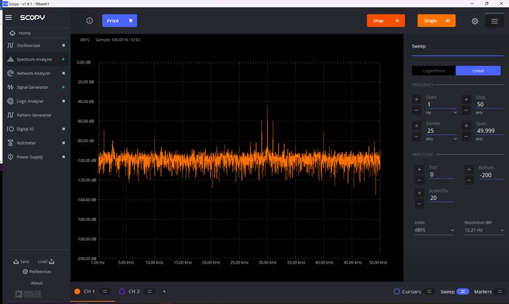The width and height of the screenshot is (509, 304).
Task: Open the settings gear icon
Action: [475, 21]
